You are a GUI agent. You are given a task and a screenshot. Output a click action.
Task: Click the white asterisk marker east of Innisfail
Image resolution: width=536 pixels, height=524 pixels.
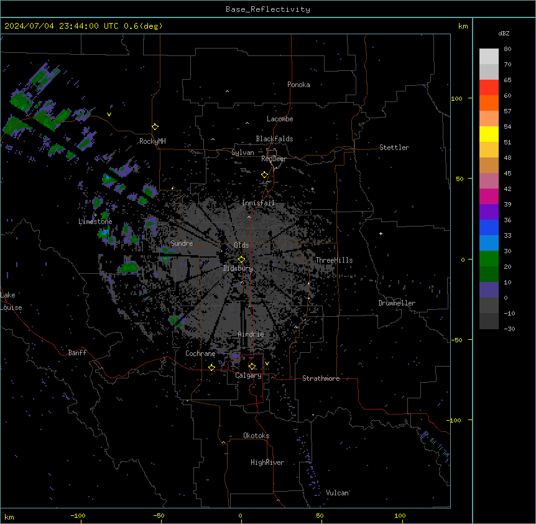(x=312, y=189)
